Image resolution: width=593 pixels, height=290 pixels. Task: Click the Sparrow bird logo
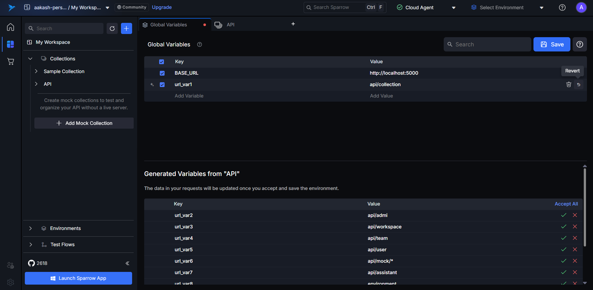11,8
